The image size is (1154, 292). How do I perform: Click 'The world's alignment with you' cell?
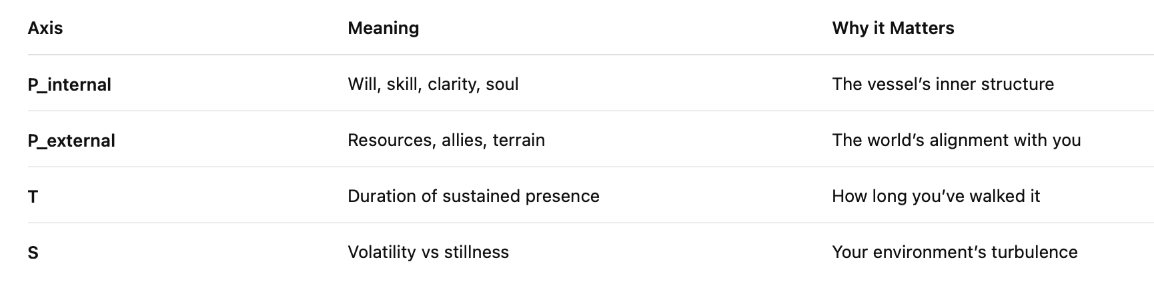tap(956, 140)
